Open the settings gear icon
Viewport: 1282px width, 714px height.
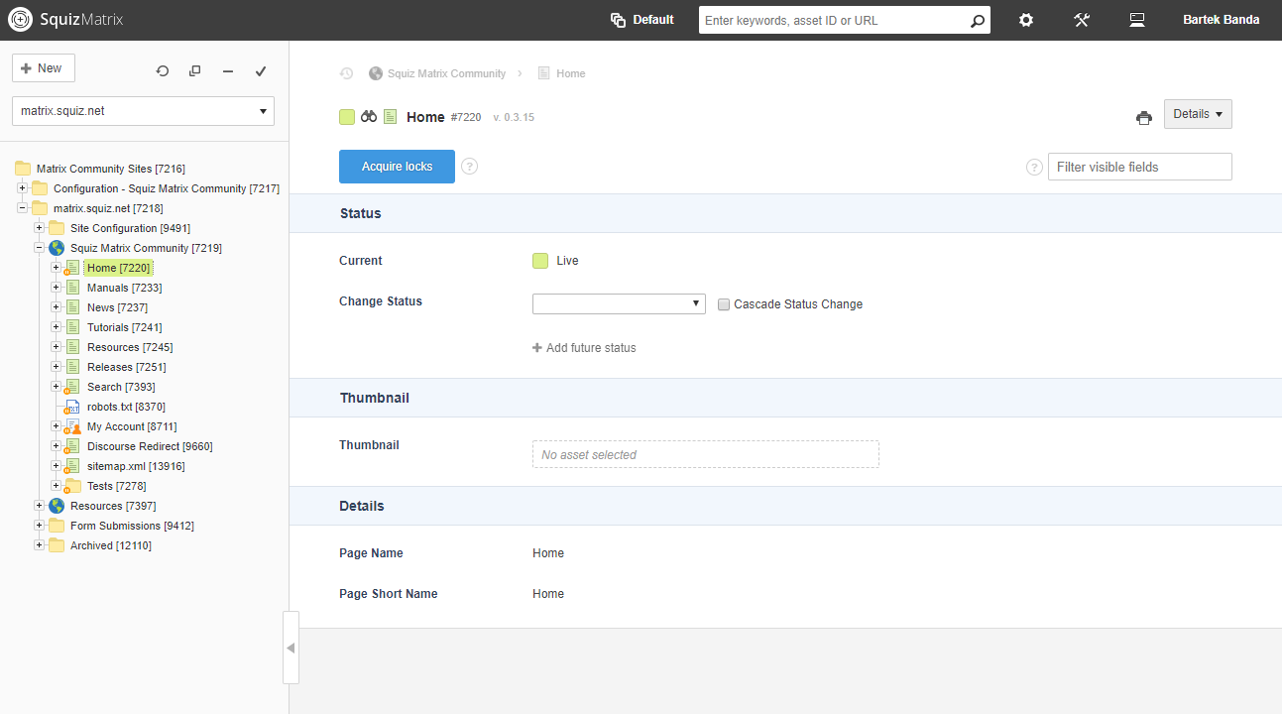1026,20
